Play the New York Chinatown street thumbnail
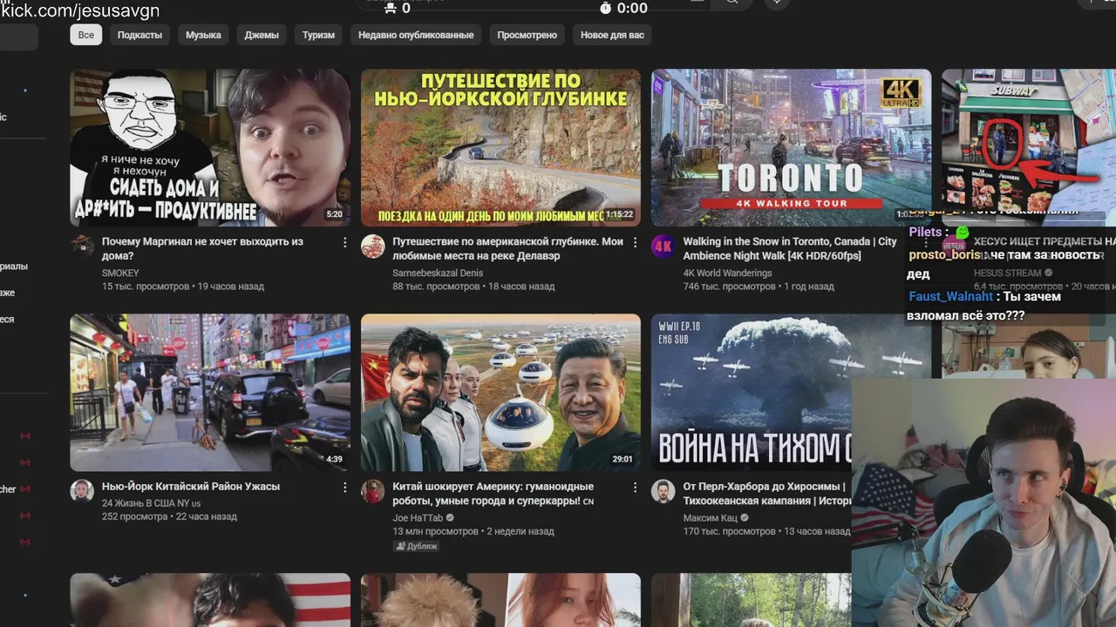 tap(210, 393)
